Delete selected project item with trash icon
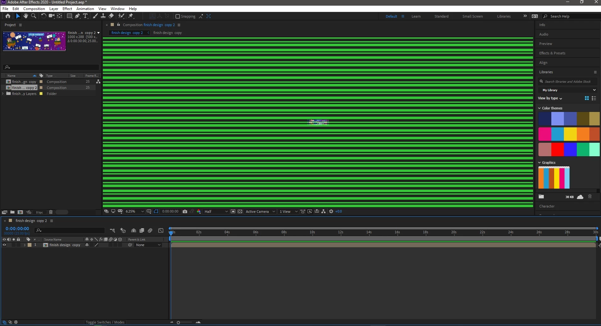 tap(51, 212)
